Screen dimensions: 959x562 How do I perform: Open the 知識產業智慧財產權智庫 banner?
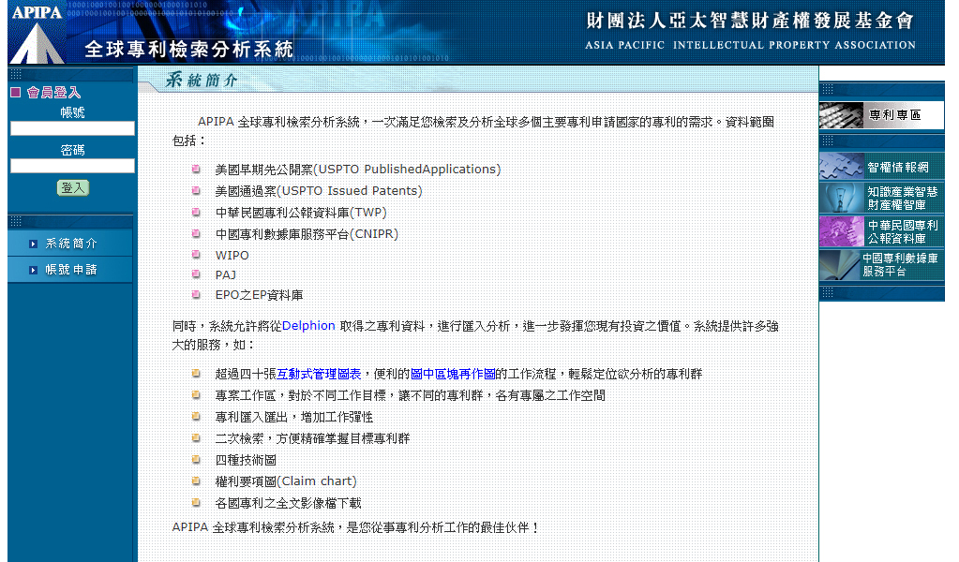pos(881,199)
